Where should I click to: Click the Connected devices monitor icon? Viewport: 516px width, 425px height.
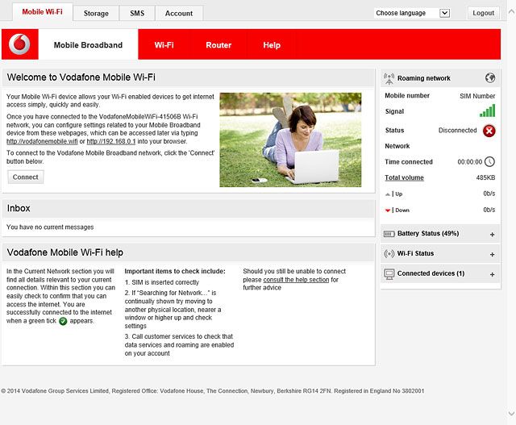[x=389, y=274]
